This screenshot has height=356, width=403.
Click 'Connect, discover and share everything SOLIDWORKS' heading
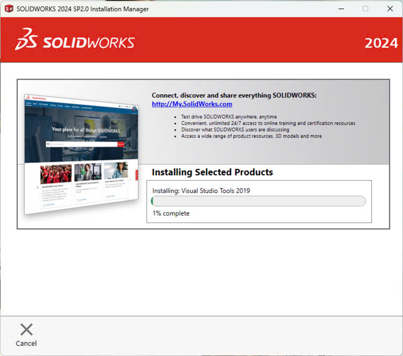click(x=234, y=95)
